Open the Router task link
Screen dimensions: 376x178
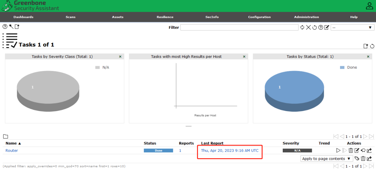pos(12,151)
